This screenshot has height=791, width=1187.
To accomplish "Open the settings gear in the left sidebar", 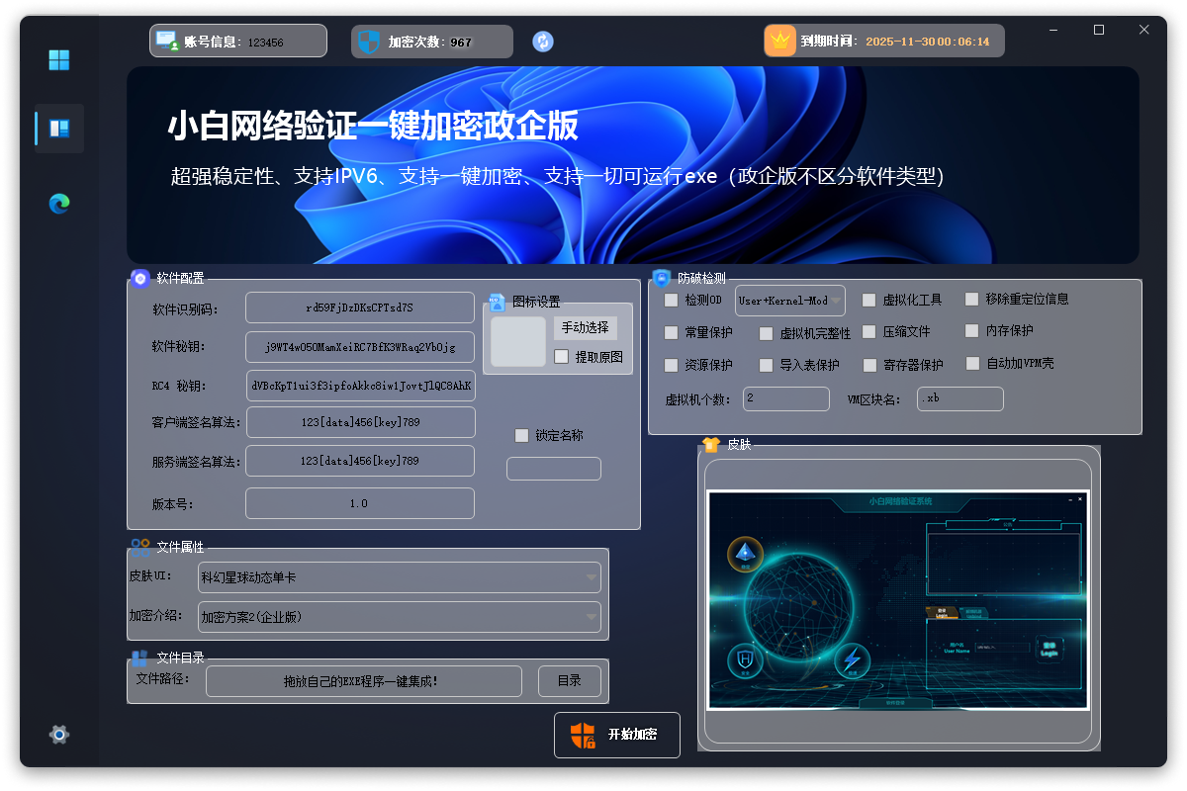I will [58, 735].
